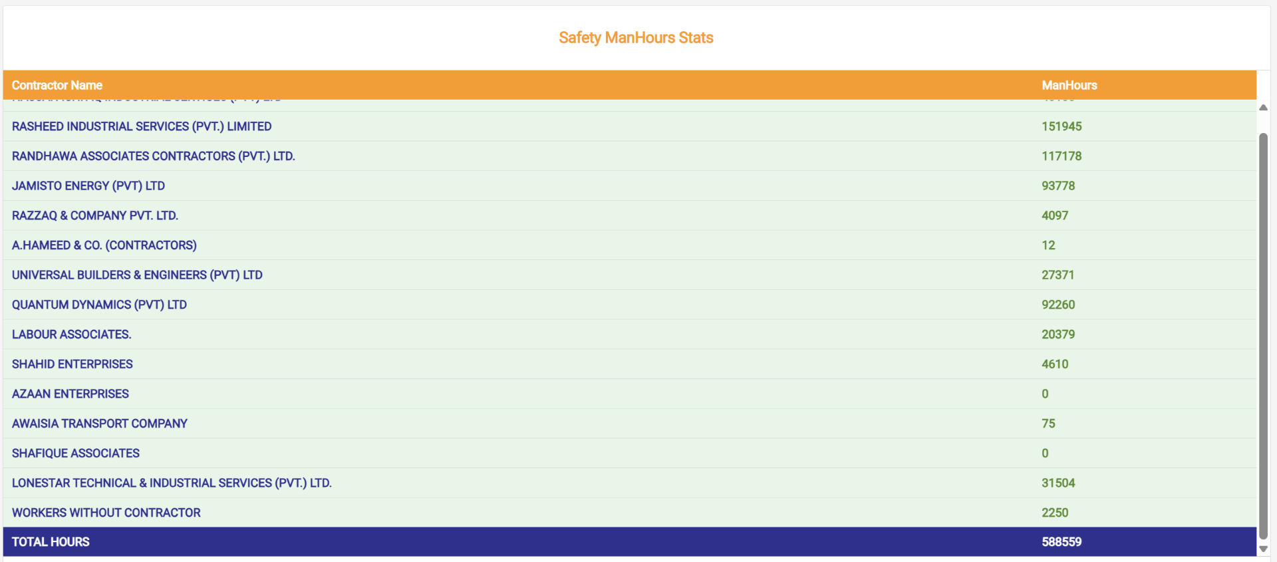
Task: Select SHAHID ENTERPRISES contractor name
Action: click(72, 364)
